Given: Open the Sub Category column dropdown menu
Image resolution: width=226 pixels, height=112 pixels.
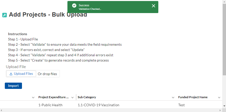Looking at the screenshot, I should [173, 97].
